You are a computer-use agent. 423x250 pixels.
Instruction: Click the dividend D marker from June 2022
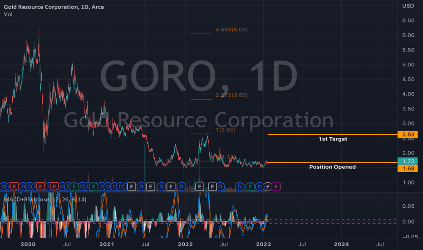[221, 186]
